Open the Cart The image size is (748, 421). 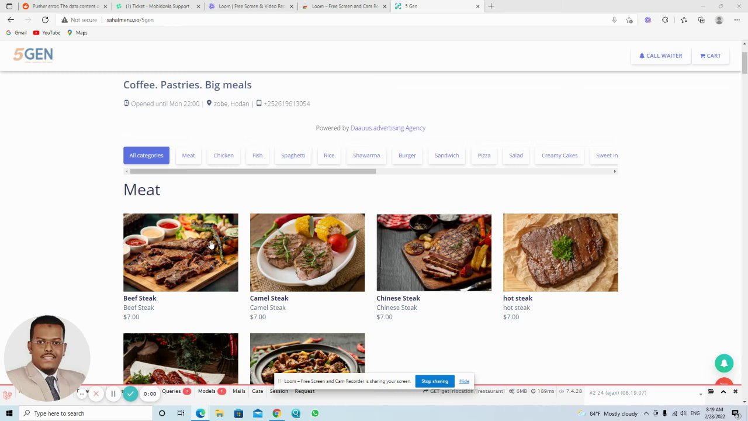tap(710, 56)
